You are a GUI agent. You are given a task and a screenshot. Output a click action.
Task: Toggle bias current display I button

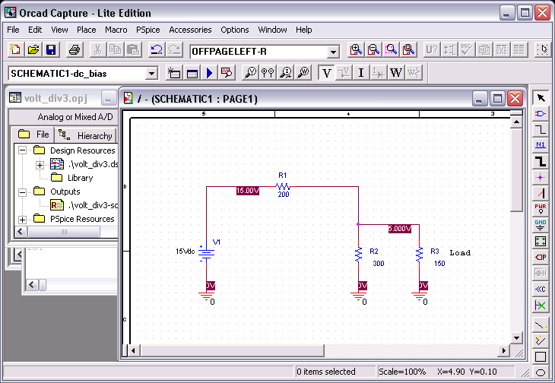pyautogui.click(x=361, y=73)
